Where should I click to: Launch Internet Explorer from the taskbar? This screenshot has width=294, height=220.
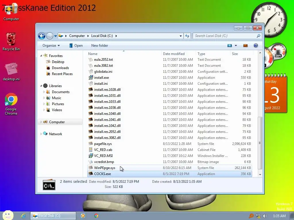23,216
